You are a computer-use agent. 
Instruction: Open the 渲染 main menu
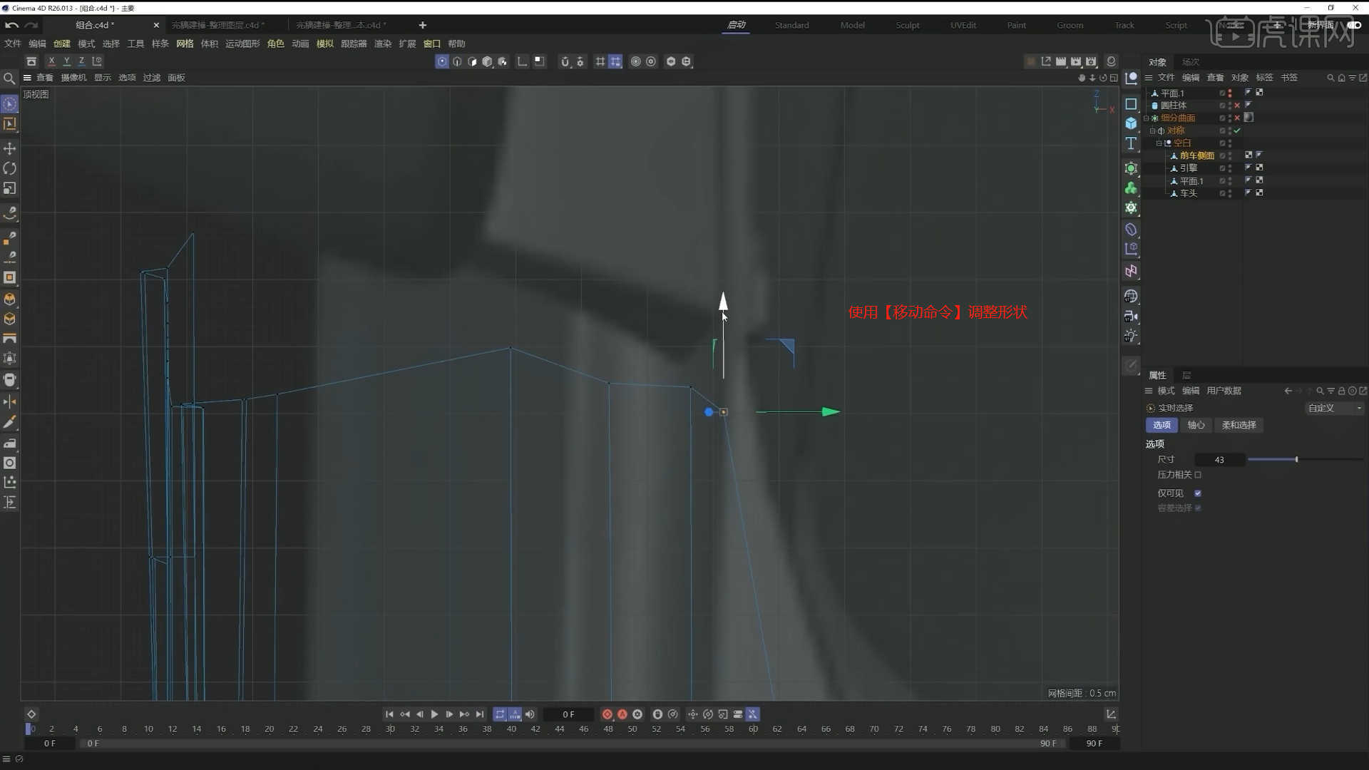tap(383, 43)
